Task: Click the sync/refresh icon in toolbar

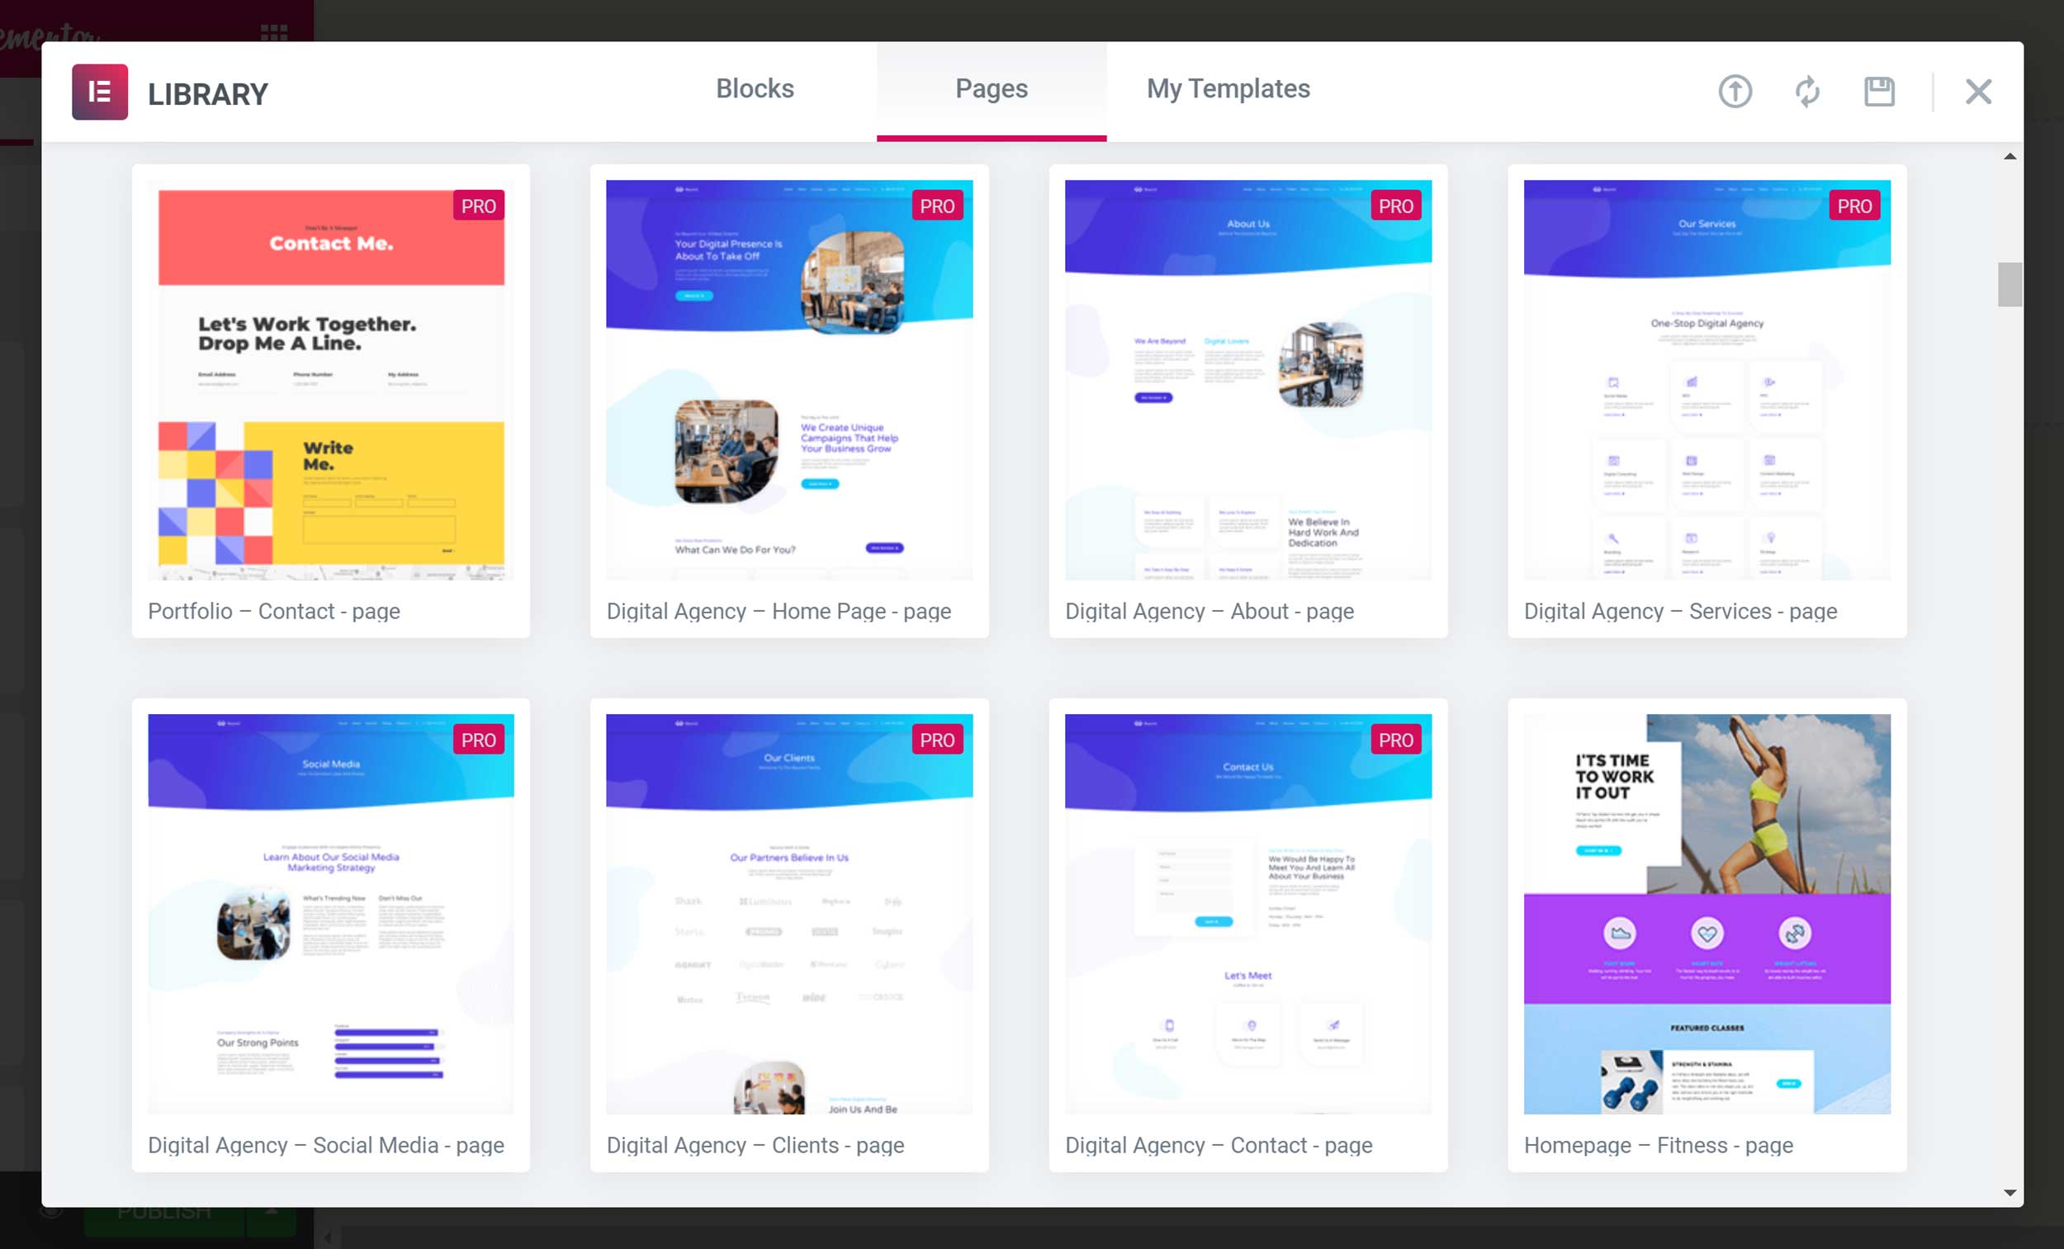Action: 1806,92
